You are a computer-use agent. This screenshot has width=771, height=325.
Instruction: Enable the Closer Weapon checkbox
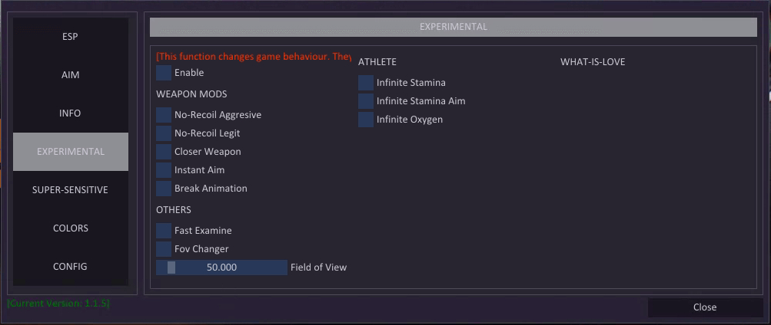pyautogui.click(x=164, y=152)
